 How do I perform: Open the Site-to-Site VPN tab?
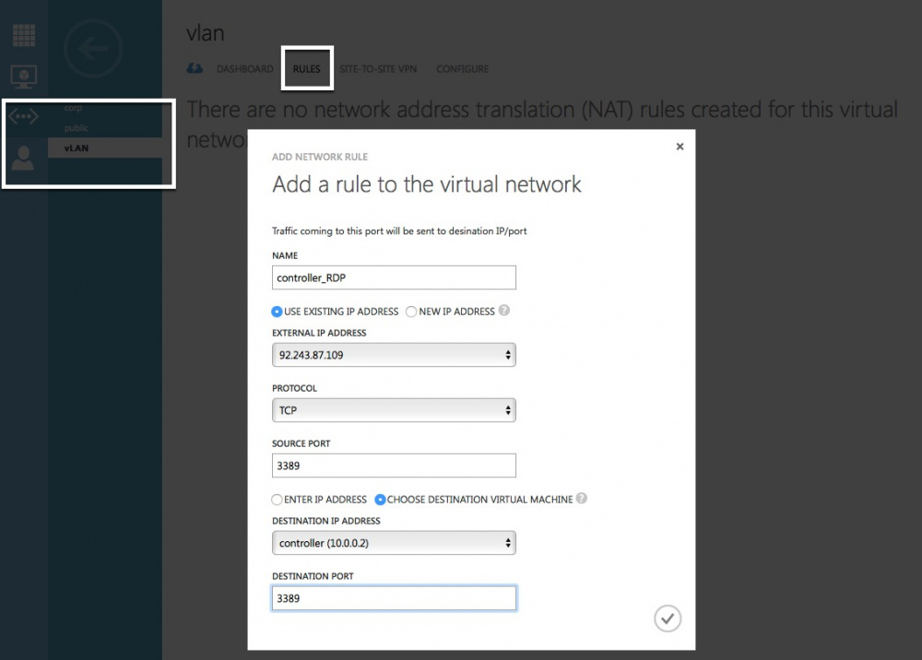tap(378, 69)
